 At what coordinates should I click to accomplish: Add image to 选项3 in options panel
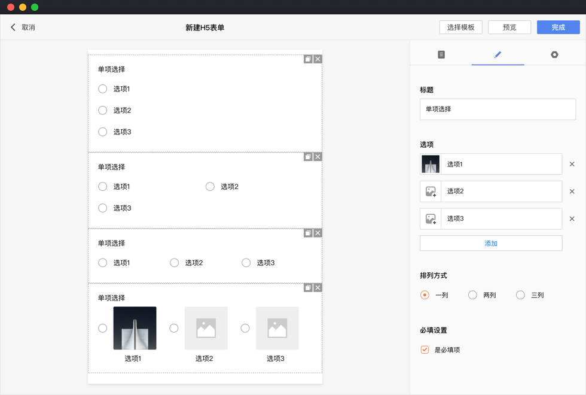point(431,219)
